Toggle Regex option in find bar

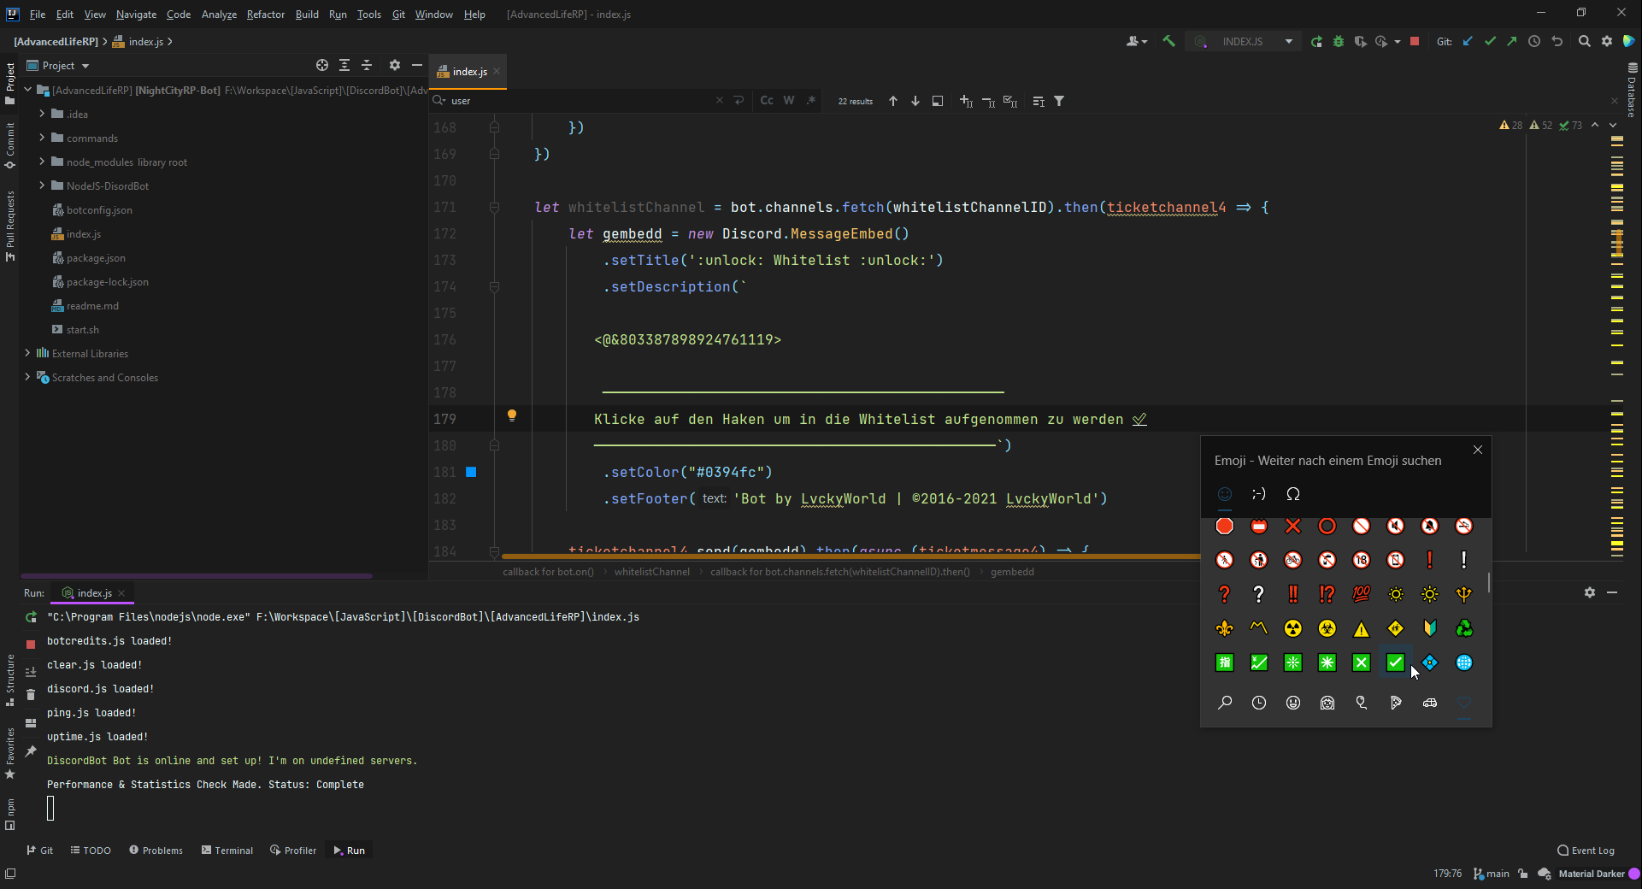(x=810, y=101)
